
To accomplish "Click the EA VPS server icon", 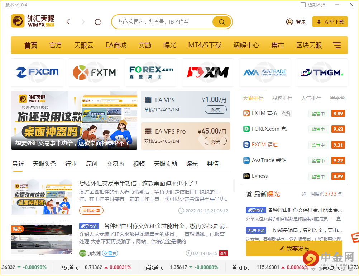I will coord(148,100).
